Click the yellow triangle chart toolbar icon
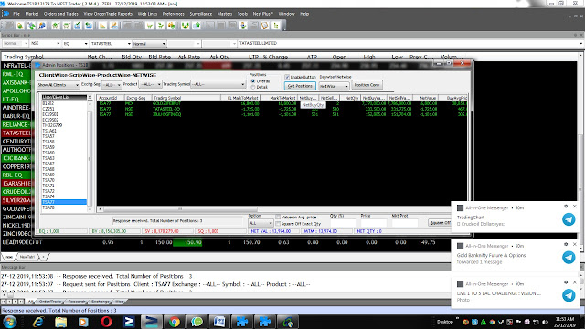This screenshot has height=329, width=585. (102, 26)
